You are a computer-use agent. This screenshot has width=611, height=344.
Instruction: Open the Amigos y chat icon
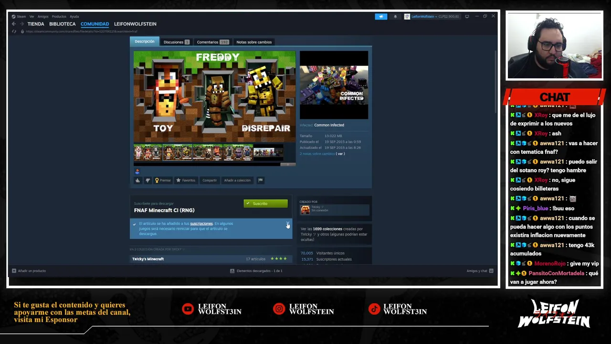pos(491,271)
